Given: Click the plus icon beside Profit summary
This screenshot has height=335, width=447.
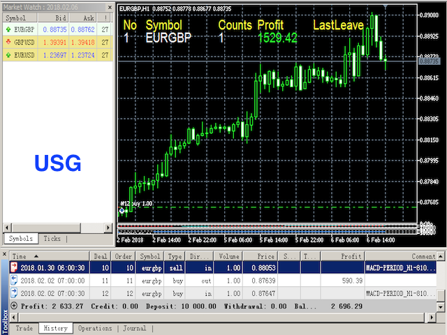Looking at the screenshot, I should click(x=14, y=306).
